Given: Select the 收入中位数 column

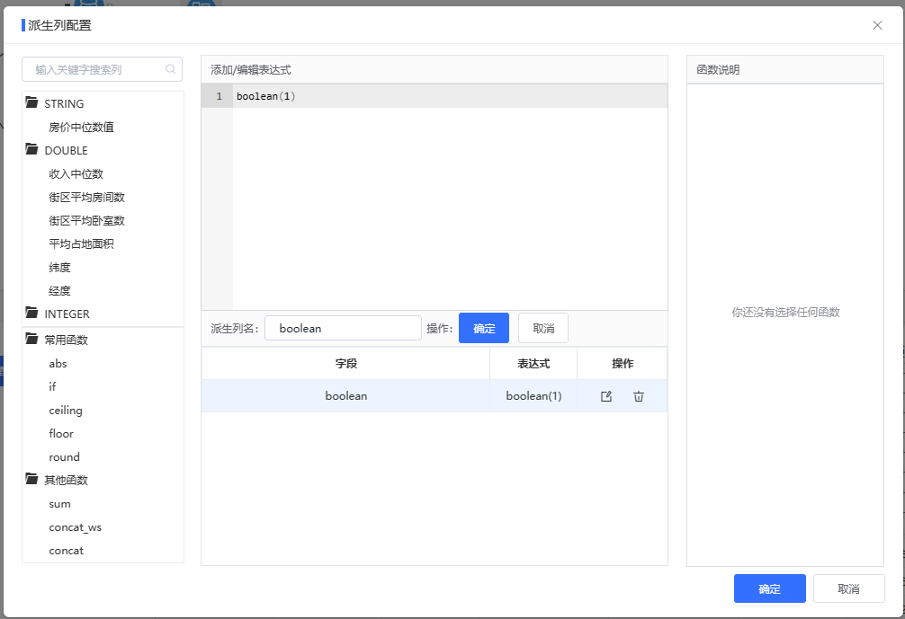Looking at the screenshot, I should [76, 173].
